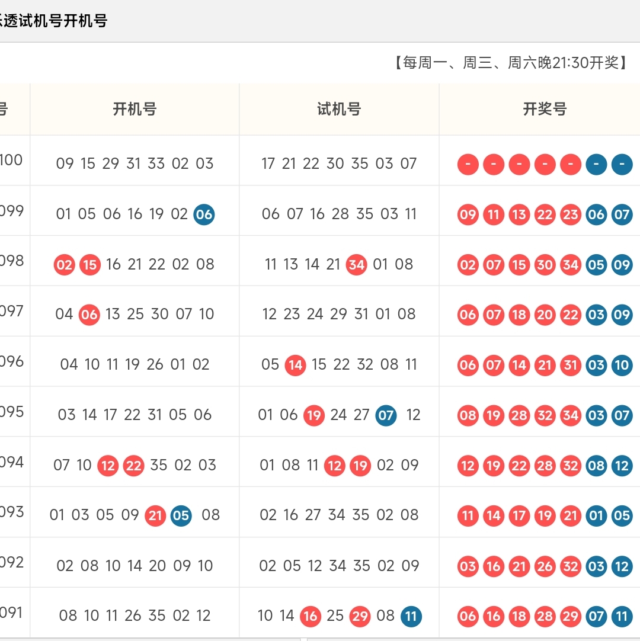Click blue ball 01 in row 093 开奖号

(x=596, y=516)
